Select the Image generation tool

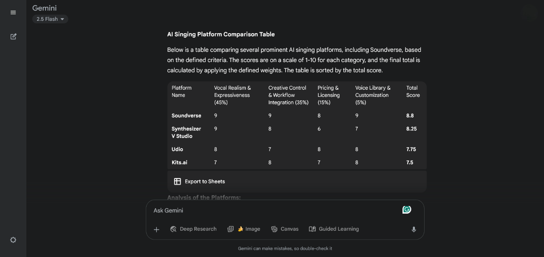[244, 229]
